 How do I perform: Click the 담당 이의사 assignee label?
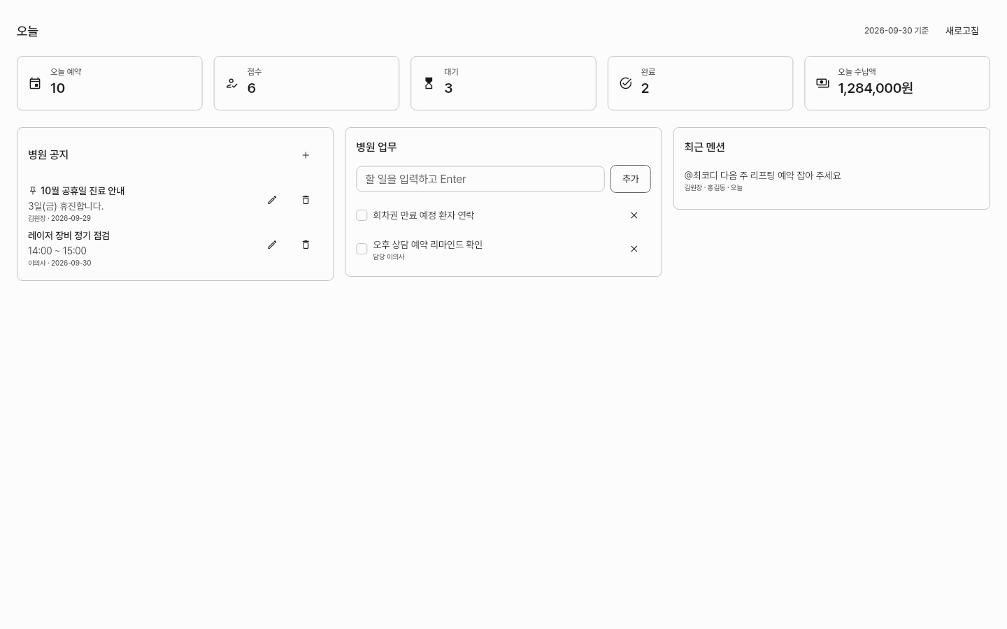click(389, 257)
